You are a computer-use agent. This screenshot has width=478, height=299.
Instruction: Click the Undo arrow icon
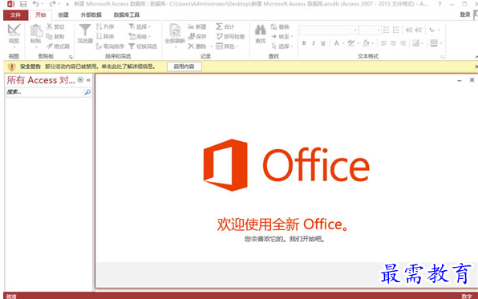click(35, 4)
